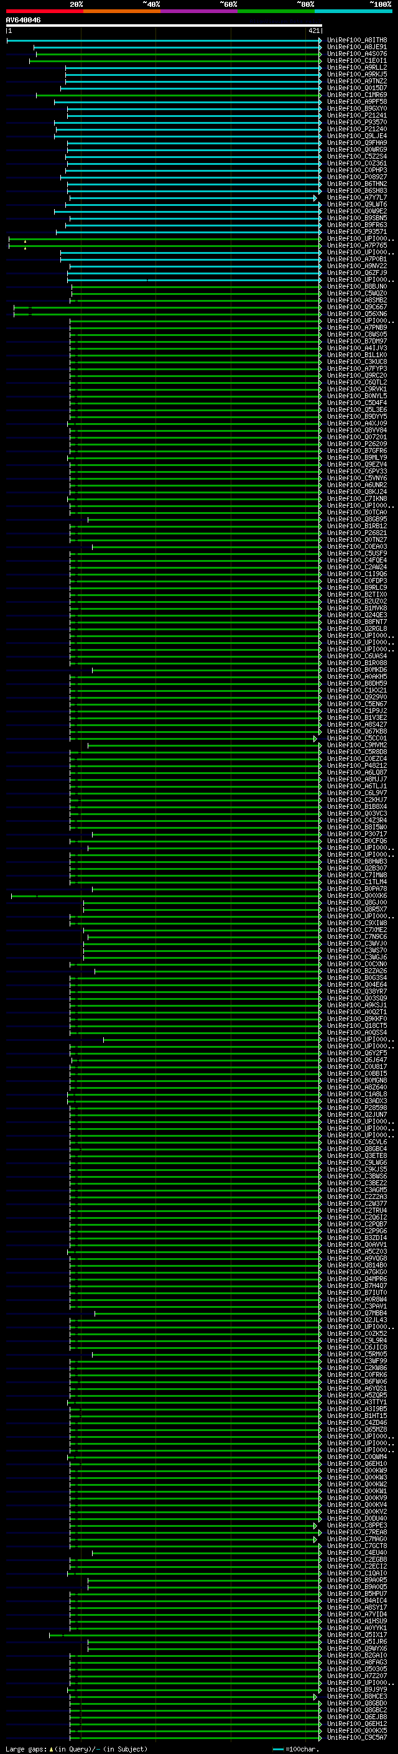
Task: Click the green ~80% identity legend bar
Action: [x=276, y=11]
